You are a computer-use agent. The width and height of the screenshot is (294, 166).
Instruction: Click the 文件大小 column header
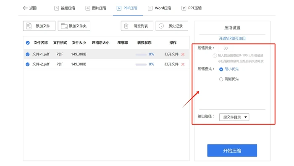[x=79, y=43]
